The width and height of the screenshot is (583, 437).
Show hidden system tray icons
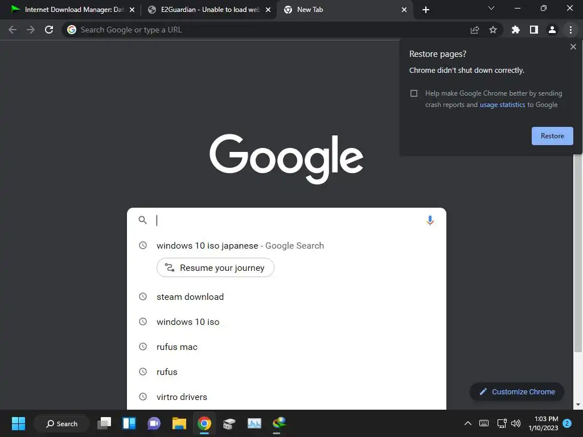point(468,423)
